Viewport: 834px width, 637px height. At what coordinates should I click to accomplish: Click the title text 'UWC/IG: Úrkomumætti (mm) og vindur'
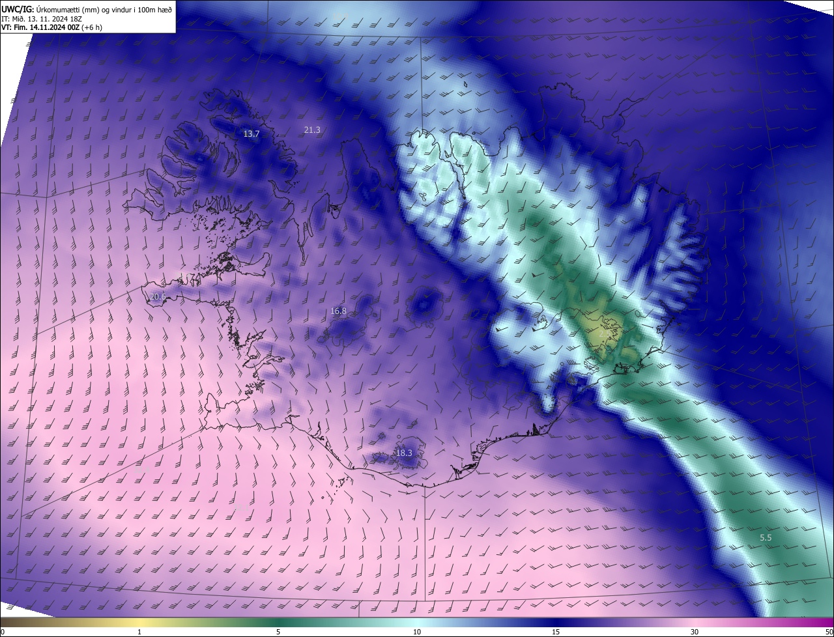click(x=67, y=9)
